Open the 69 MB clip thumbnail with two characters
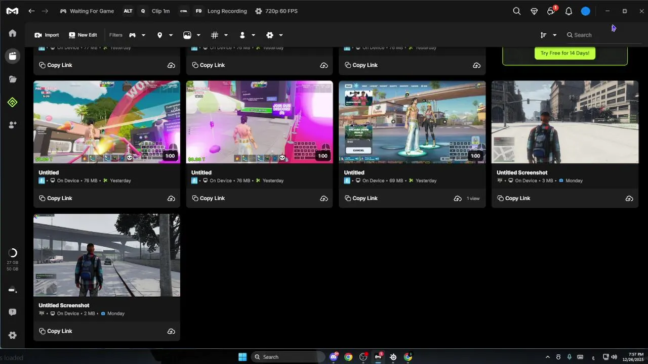This screenshot has height=364, width=648. [x=412, y=122]
